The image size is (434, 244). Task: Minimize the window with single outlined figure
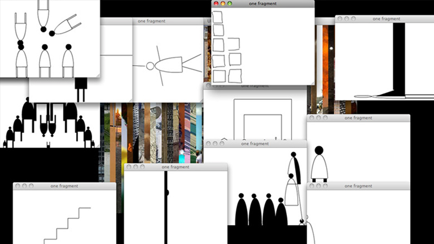tap(318, 118)
